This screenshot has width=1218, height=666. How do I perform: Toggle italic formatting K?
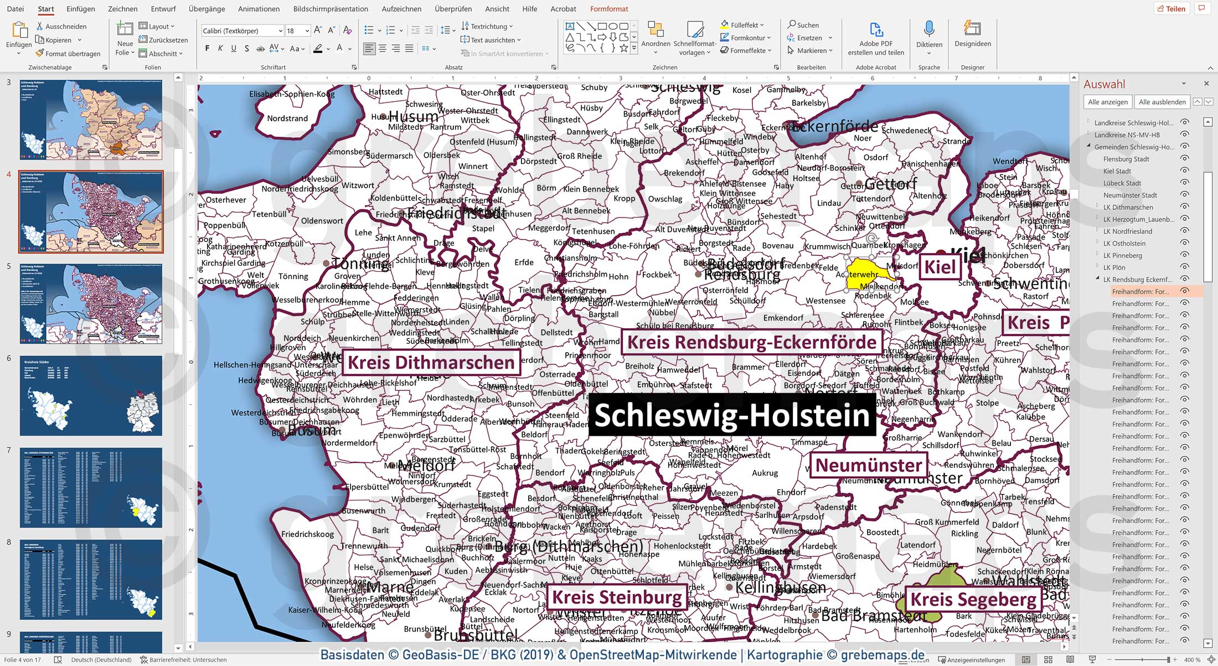coord(220,49)
